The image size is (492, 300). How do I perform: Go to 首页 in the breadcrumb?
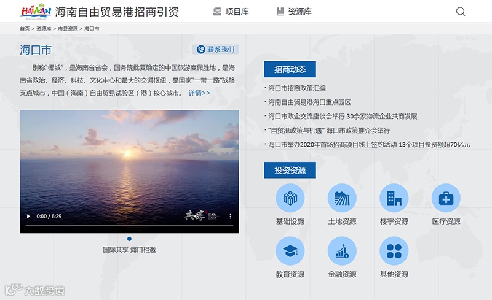click(25, 28)
